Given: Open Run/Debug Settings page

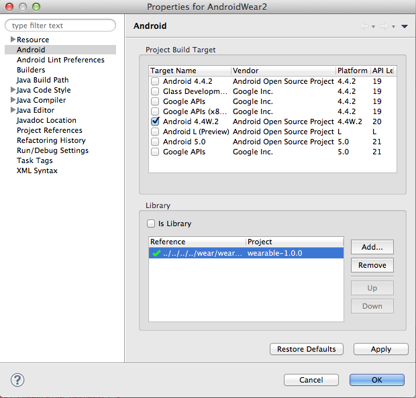Looking at the screenshot, I should coord(52,150).
